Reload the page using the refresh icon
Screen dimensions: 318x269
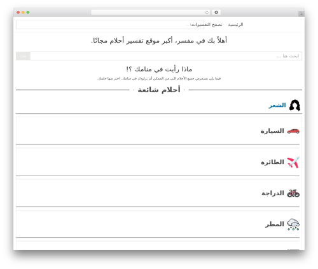[x=207, y=12]
